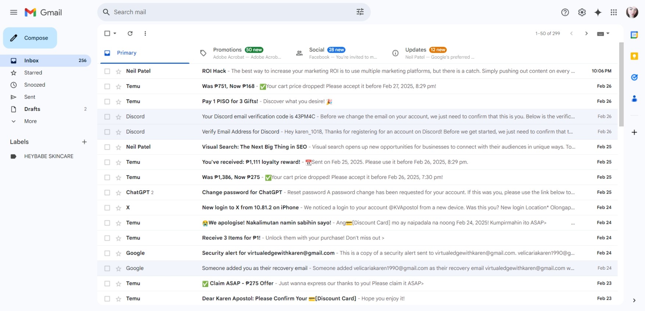This screenshot has width=645, height=311.
Task: Open the More options three-dot menu
Action: [x=145, y=33]
